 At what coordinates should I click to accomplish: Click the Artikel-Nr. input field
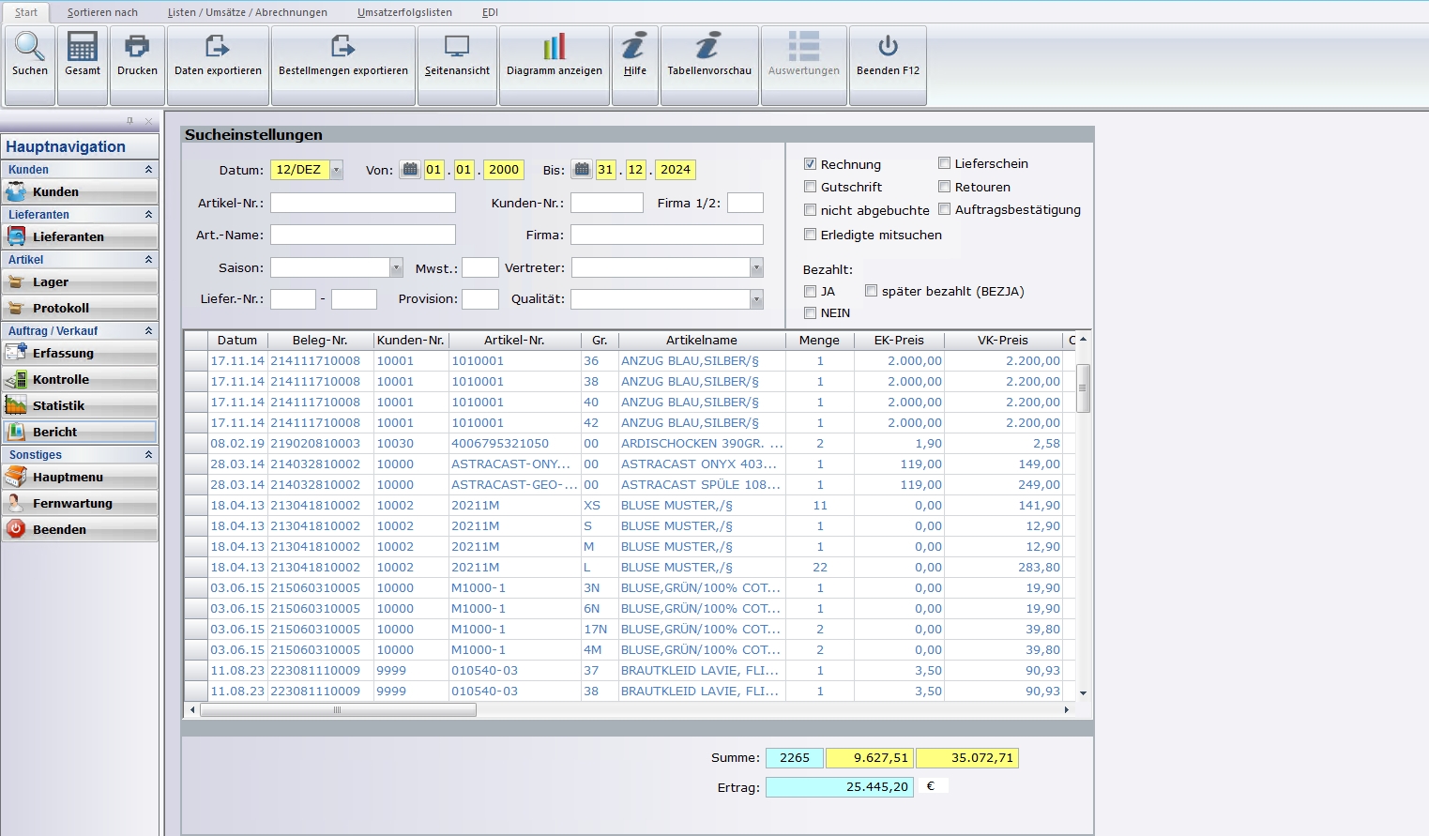(x=363, y=203)
